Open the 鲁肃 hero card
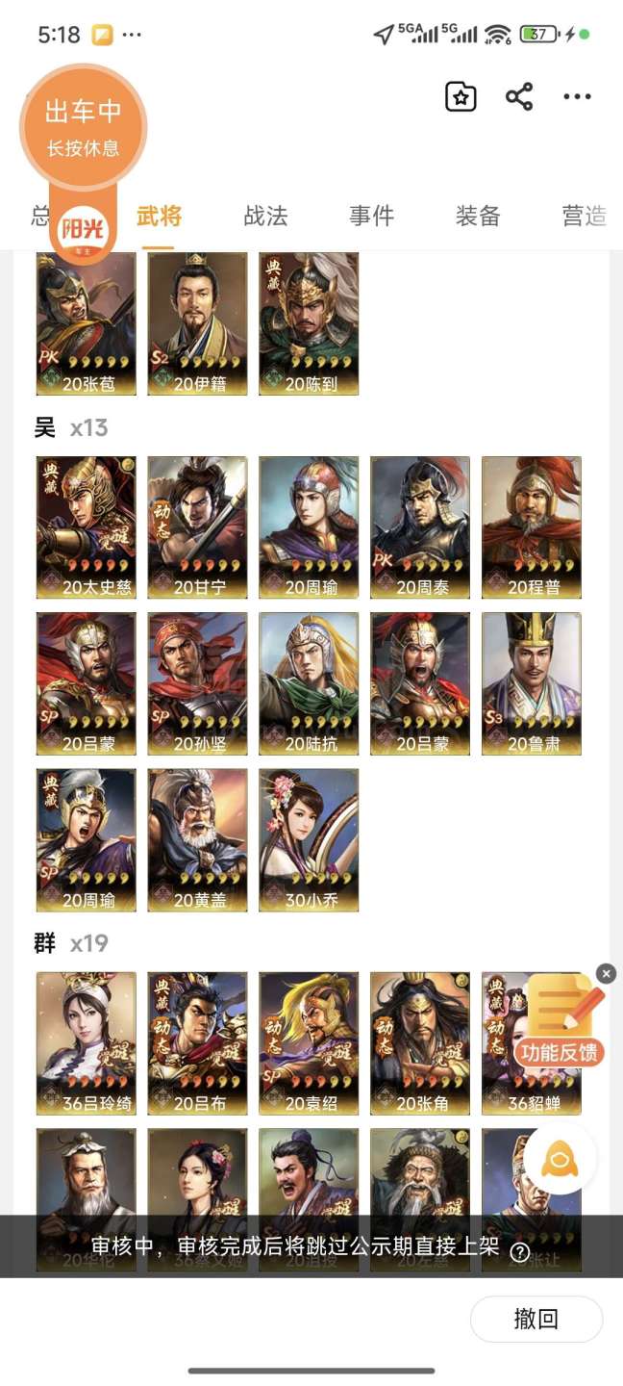 pos(532,683)
